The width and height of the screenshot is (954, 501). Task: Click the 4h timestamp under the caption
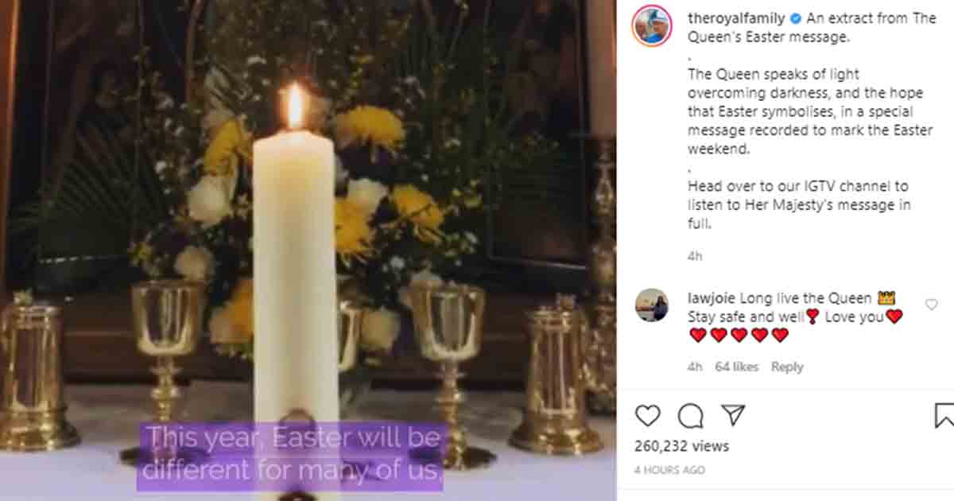tap(695, 256)
